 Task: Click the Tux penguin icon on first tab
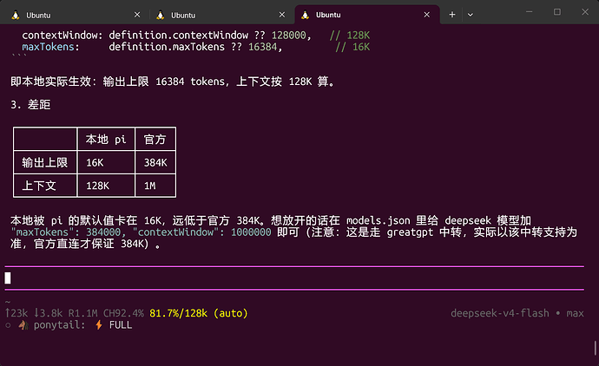16,15
